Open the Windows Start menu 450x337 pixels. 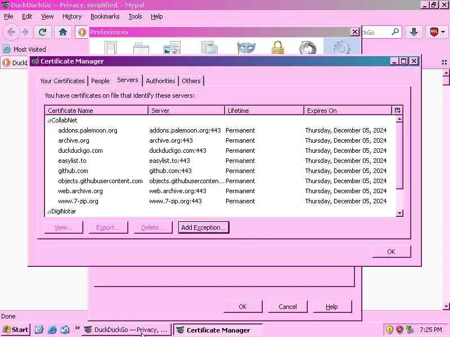16,330
